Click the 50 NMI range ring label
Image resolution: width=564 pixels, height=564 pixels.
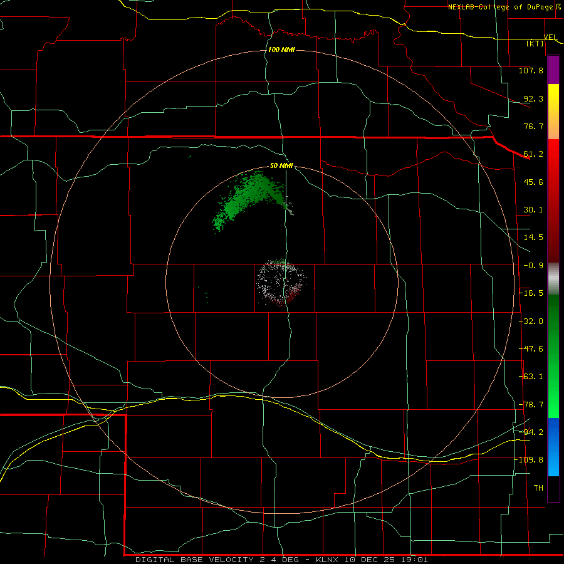point(281,166)
